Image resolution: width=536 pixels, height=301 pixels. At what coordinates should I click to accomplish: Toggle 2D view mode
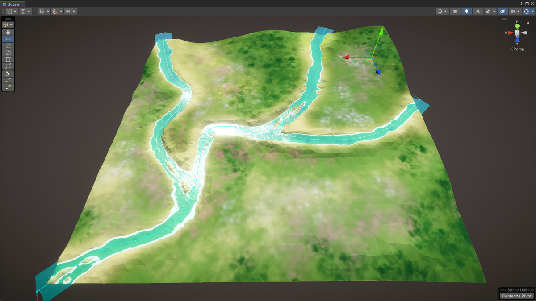(x=455, y=11)
